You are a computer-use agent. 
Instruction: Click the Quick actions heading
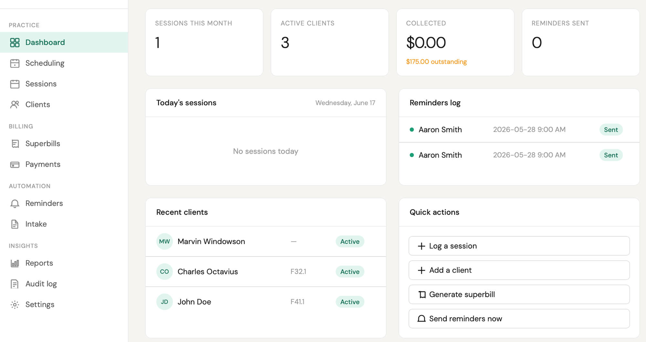[x=434, y=212]
